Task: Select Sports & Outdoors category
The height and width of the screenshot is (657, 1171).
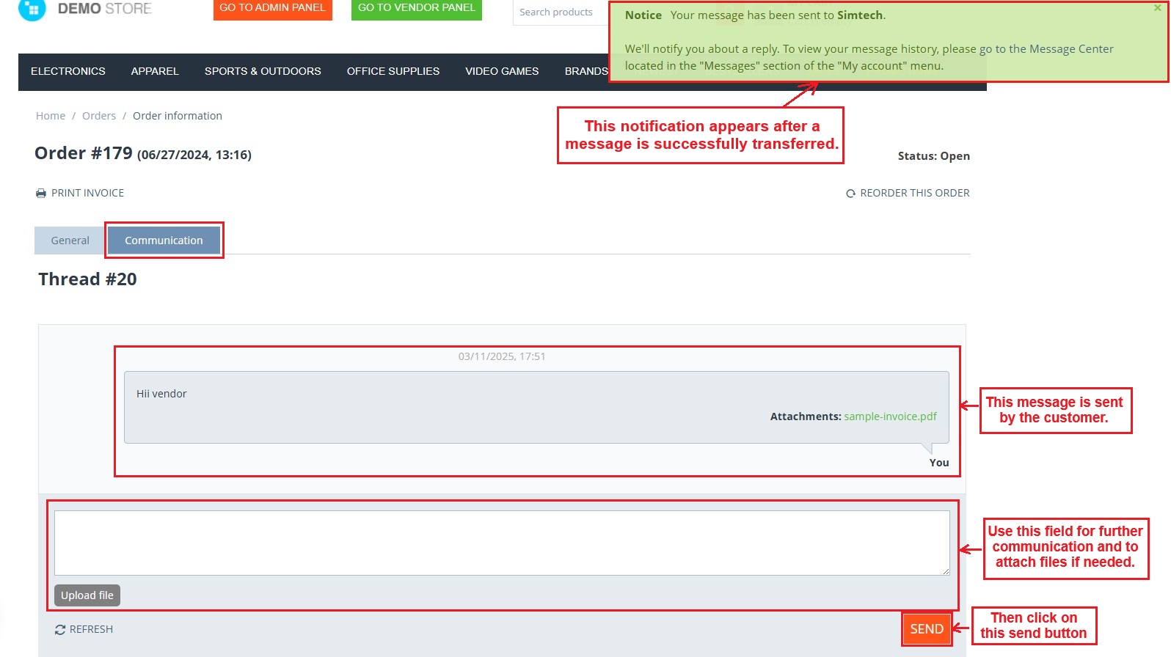Action: pos(263,71)
